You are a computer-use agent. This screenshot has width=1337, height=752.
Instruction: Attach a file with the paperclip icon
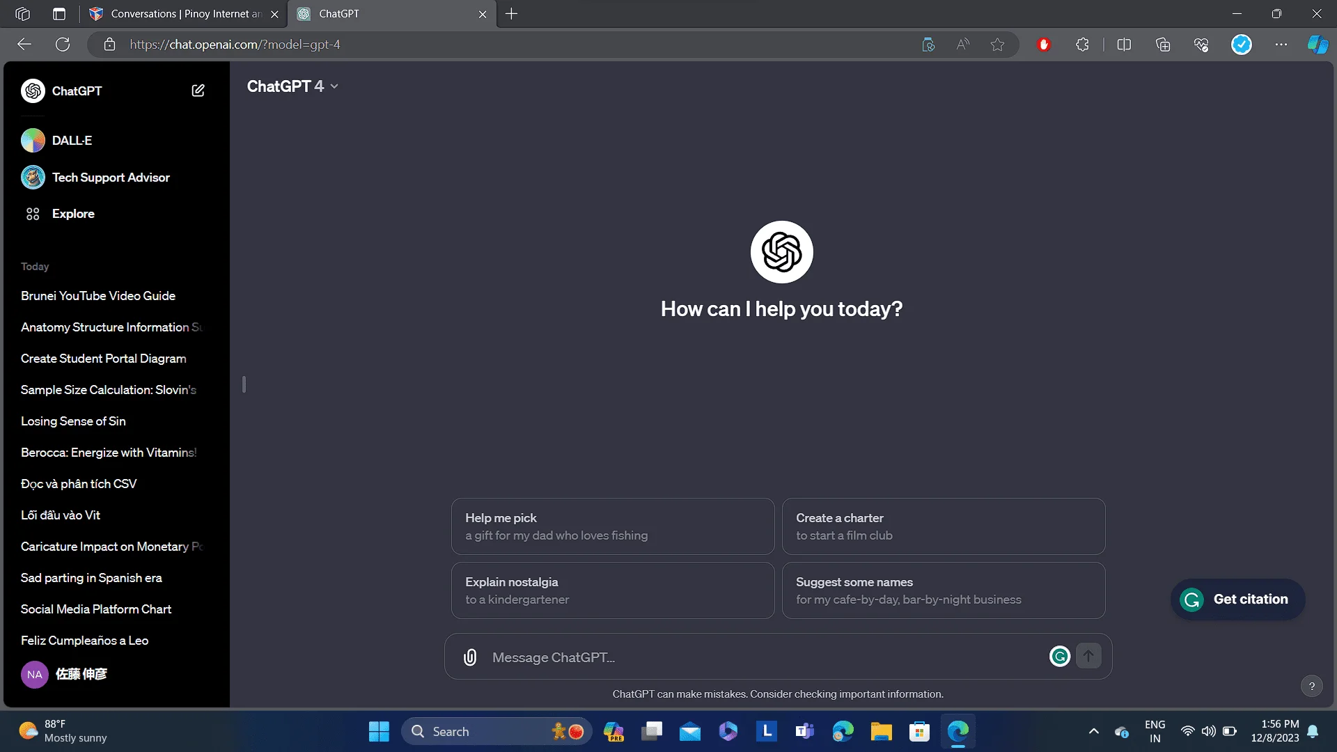470,657
